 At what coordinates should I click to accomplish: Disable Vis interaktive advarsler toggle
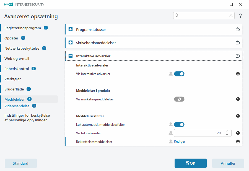pos(179,74)
